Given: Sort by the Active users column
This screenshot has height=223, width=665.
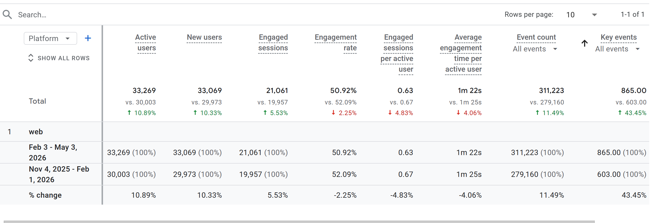Looking at the screenshot, I should pos(145,43).
